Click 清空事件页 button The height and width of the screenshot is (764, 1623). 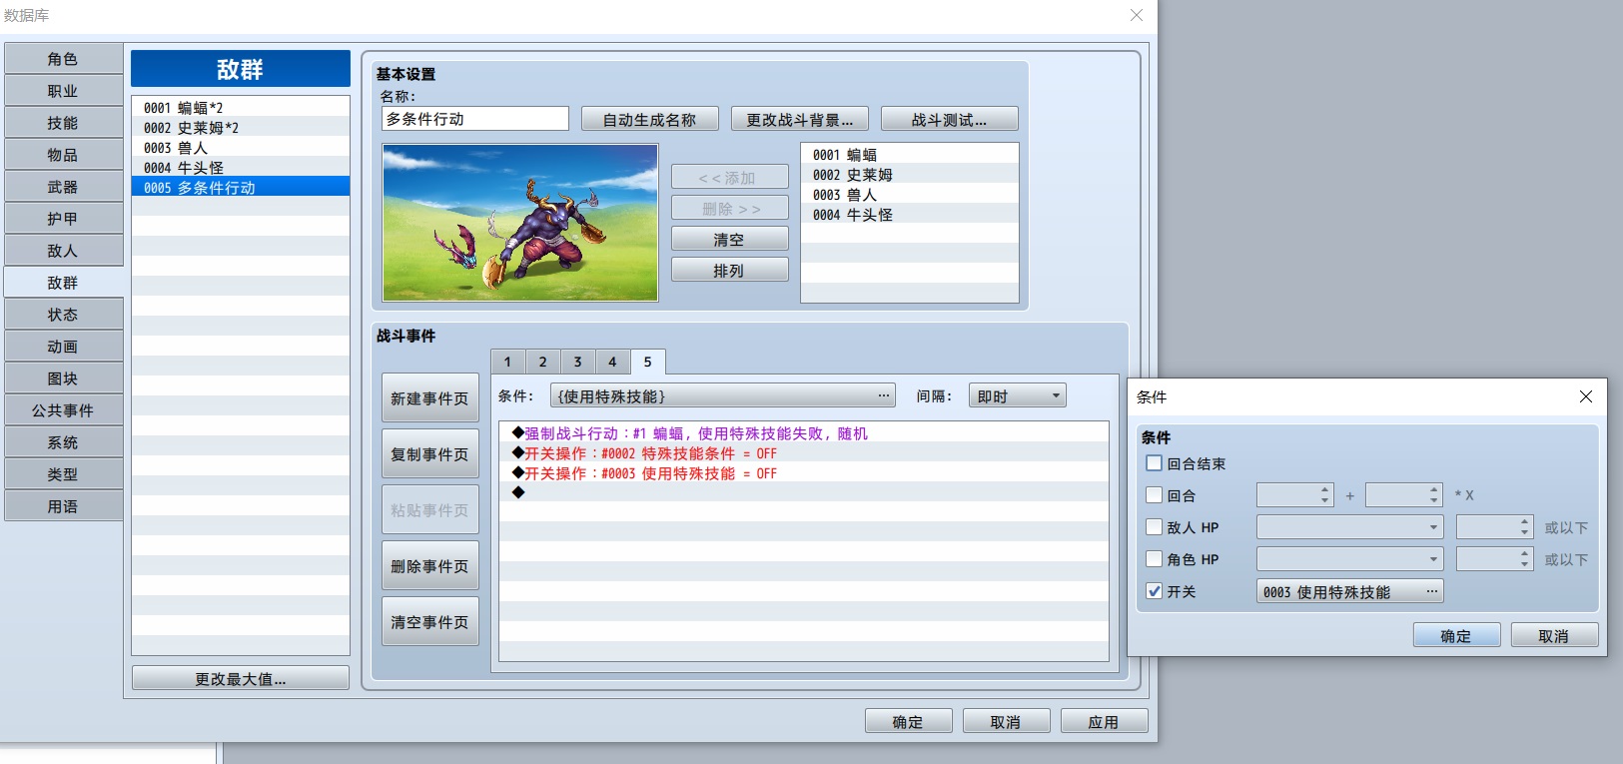(x=429, y=622)
